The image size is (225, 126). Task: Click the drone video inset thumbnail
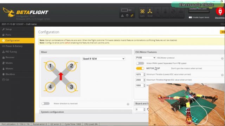(187, 105)
